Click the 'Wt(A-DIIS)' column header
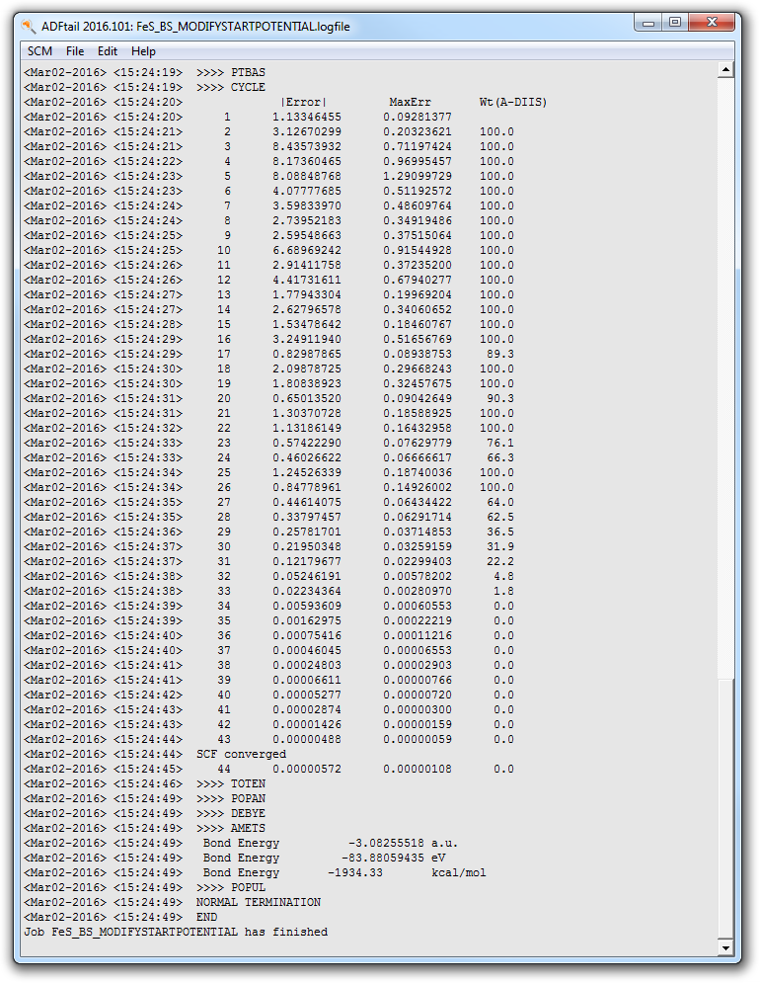 point(512,102)
